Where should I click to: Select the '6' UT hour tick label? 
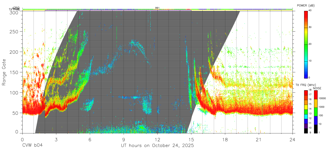(90, 139)
